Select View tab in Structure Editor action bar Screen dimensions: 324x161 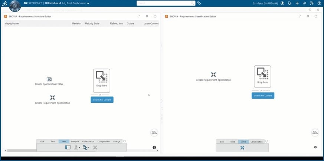click(x=64, y=141)
